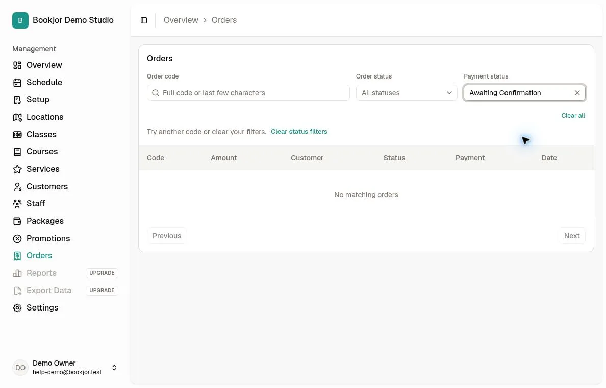The width and height of the screenshot is (606, 388).
Task: Click the Date column header
Action: [549, 158]
